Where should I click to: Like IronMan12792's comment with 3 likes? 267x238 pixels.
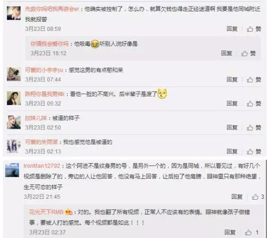click(258, 197)
